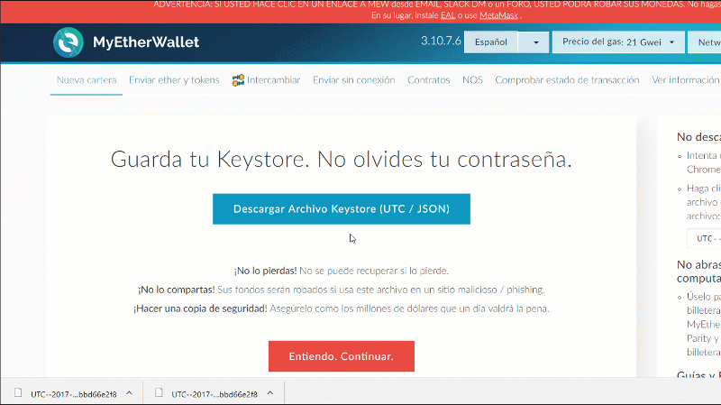Image resolution: width=721 pixels, height=405 pixels.
Task: Switch to Intercambiar tab
Action: pyautogui.click(x=266, y=80)
